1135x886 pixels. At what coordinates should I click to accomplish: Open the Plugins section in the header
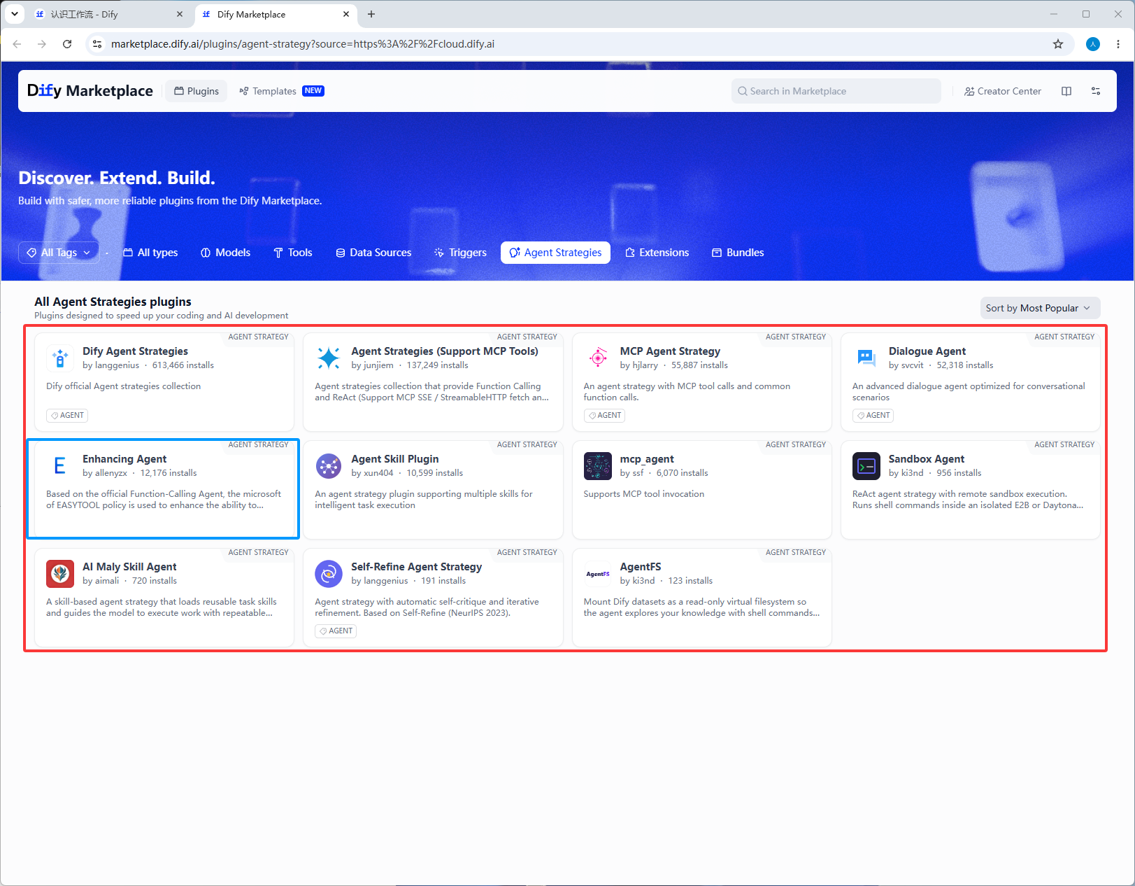197,91
